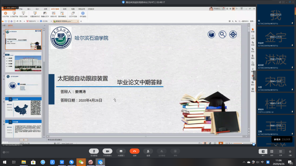
Task: Click the 邀请 invite participants icon
Action: point(148,151)
